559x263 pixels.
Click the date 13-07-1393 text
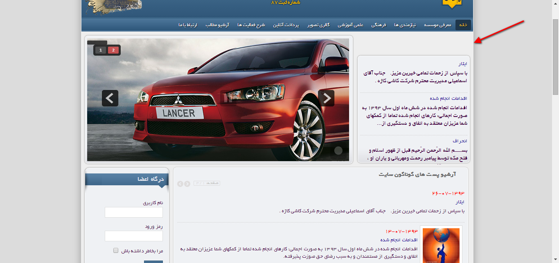(x=401, y=232)
